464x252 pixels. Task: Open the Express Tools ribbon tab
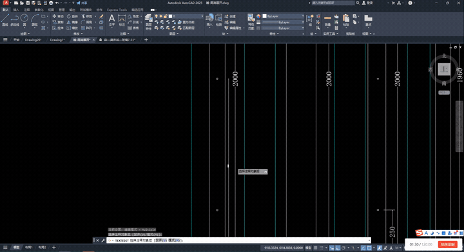coord(117,10)
